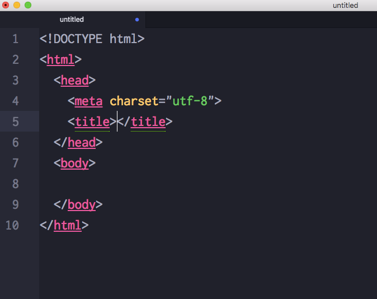Click line number 2 in the gutter
The image size is (377, 299).
coord(16,60)
